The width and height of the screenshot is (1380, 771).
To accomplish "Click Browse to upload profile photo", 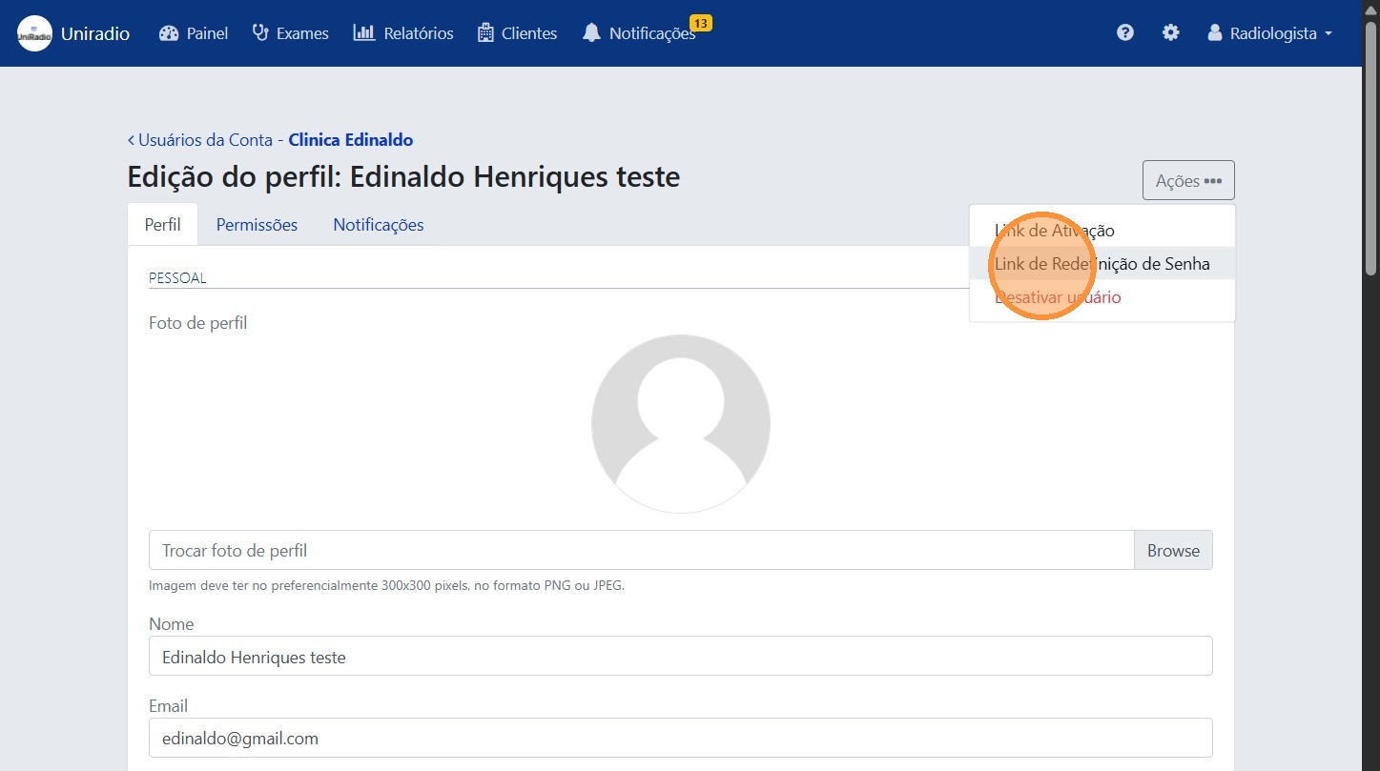I will [x=1172, y=550].
